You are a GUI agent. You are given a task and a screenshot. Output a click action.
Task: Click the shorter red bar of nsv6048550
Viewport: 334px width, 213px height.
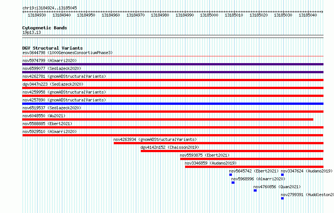[x=168, y=119]
